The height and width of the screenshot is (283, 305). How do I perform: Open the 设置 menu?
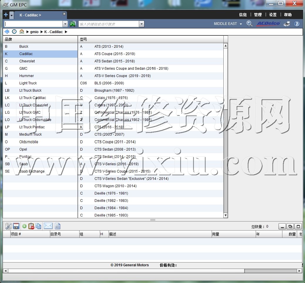point(273,15)
